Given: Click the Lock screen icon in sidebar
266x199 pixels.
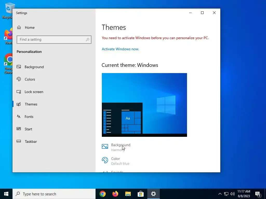Looking at the screenshot, I should 19,92.
